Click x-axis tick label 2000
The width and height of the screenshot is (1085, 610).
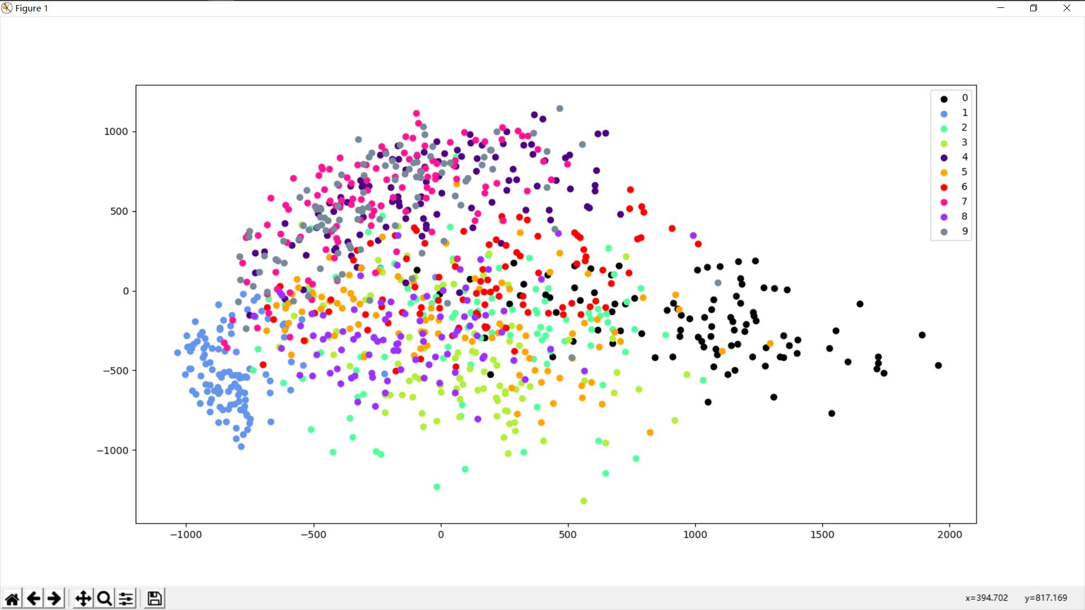click(949, 534)
